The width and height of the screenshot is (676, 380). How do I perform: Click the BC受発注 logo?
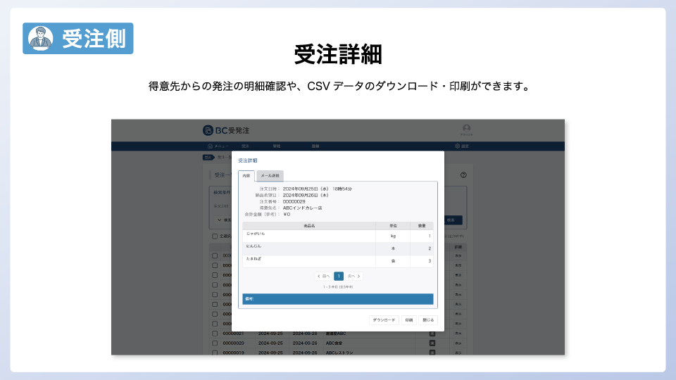226,130
